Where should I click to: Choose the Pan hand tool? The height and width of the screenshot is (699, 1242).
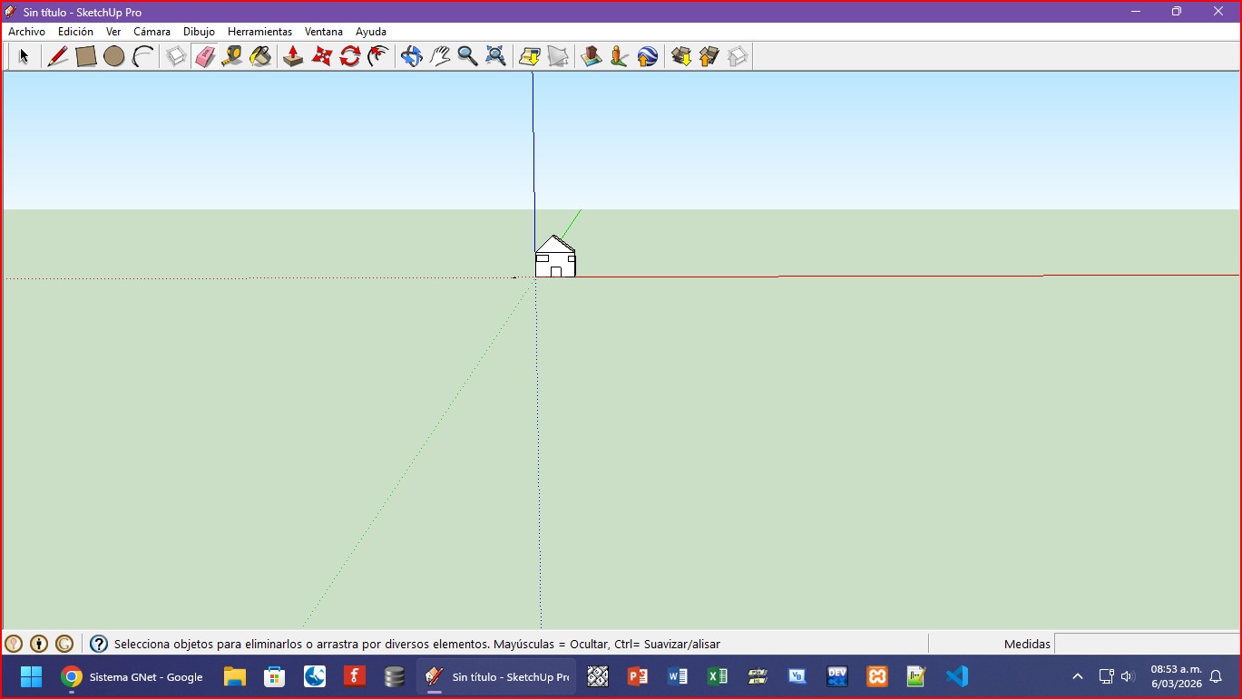click(440, 56)
